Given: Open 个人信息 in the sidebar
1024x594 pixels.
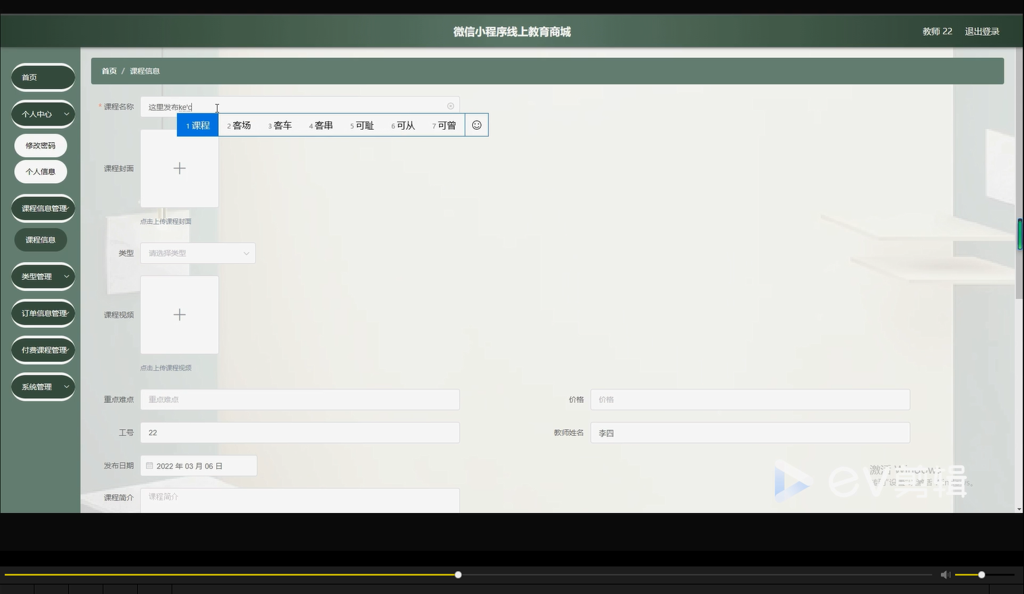Looking at the screenshot, I should click(41, 171).
